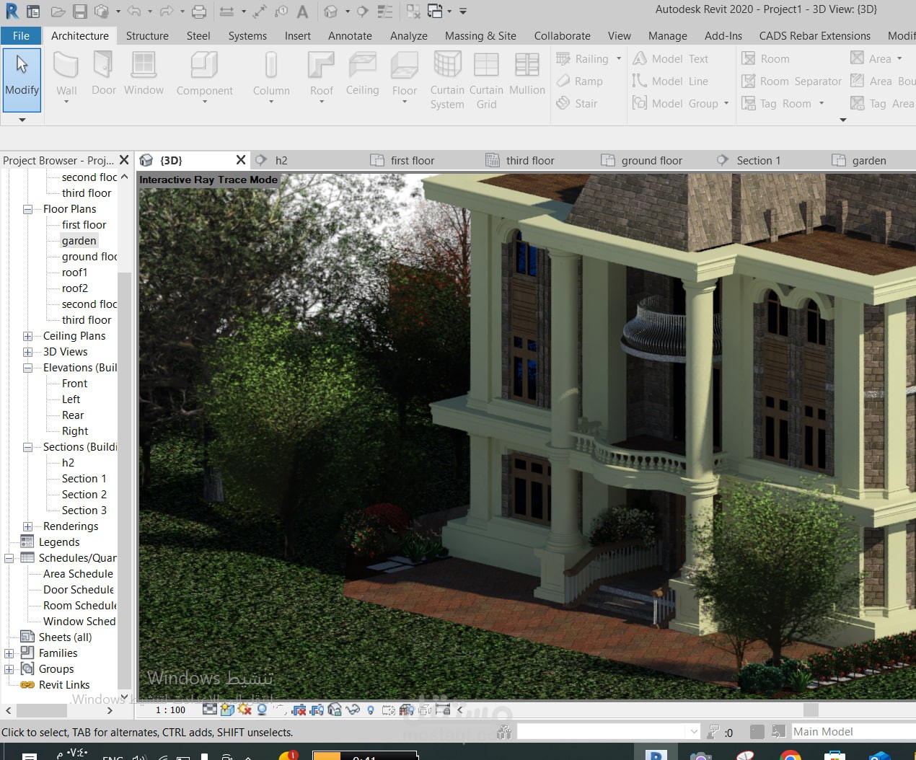Collapse the Elevations tree node
Viewport: 916px width, 760px height.
[x=27, y=368]
